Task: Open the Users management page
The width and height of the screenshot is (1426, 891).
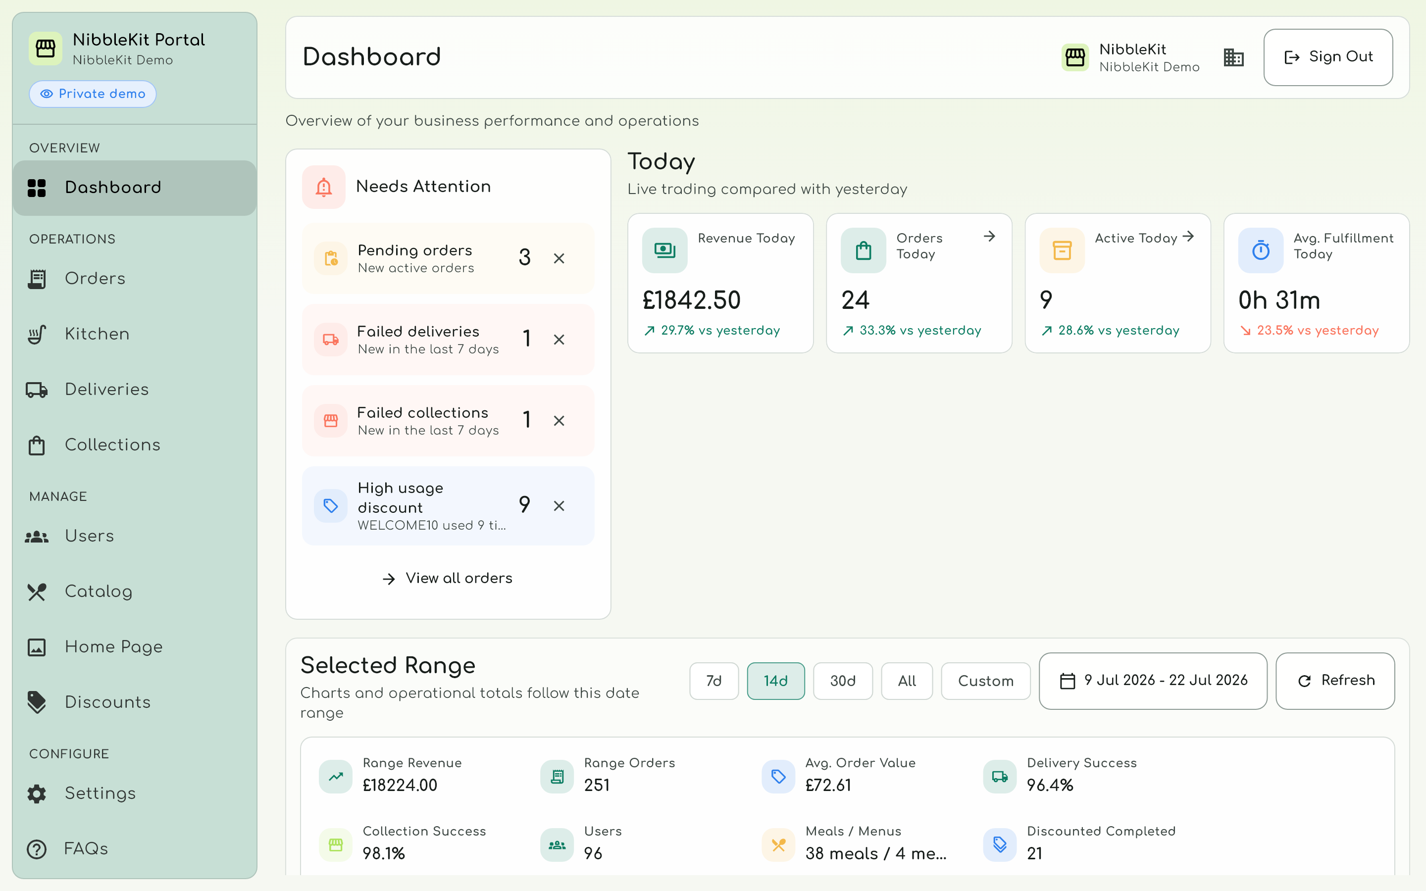Action: pos(134,536)
